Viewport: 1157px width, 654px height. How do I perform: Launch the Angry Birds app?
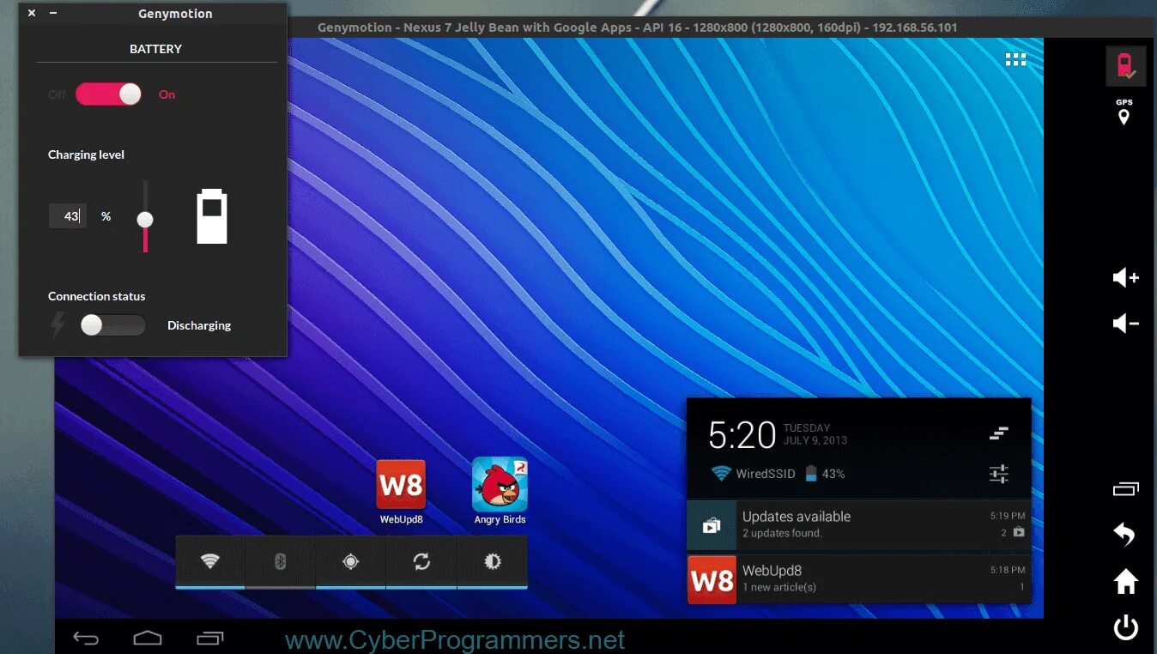(499, 483)
